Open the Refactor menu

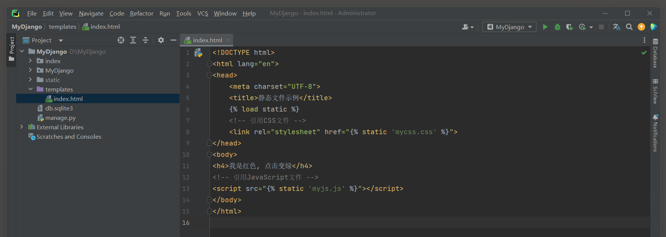point(141,13)
